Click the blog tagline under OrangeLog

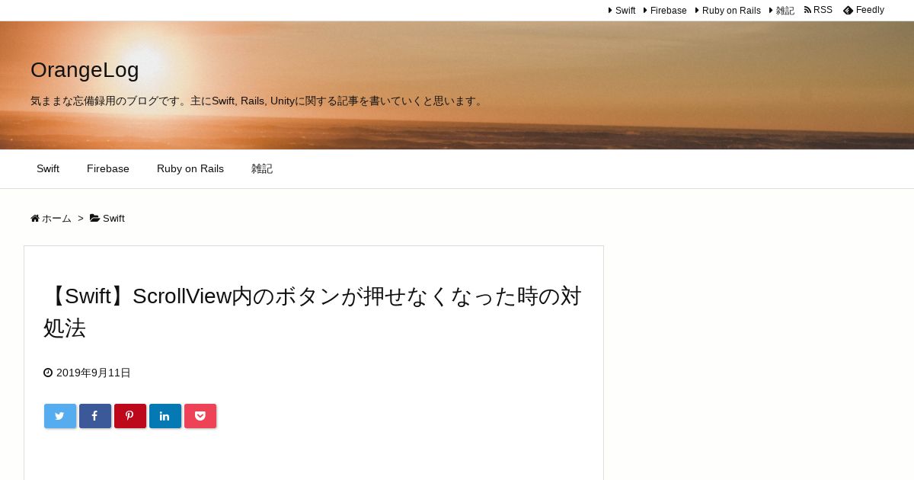pos(258,101)
